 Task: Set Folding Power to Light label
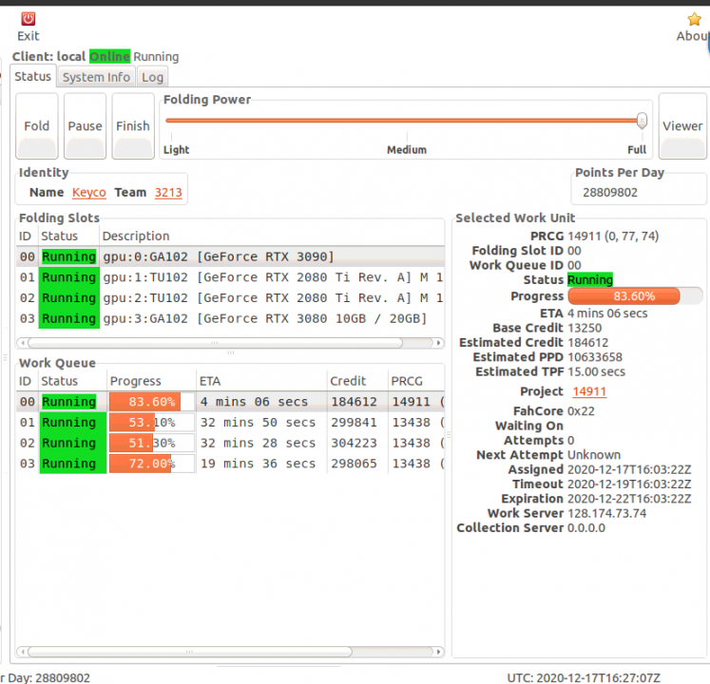176,150
